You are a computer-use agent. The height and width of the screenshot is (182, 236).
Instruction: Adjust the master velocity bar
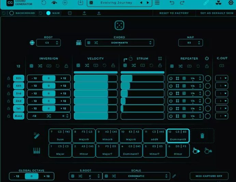coord(96,72)
